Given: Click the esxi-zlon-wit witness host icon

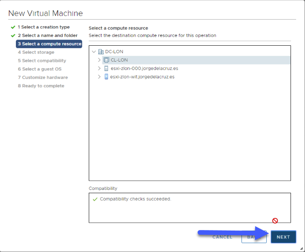Looking at the screenshot, I should (106, 77).
